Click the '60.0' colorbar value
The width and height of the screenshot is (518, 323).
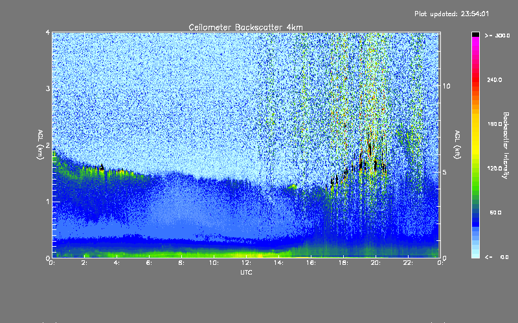click(495, 213)
